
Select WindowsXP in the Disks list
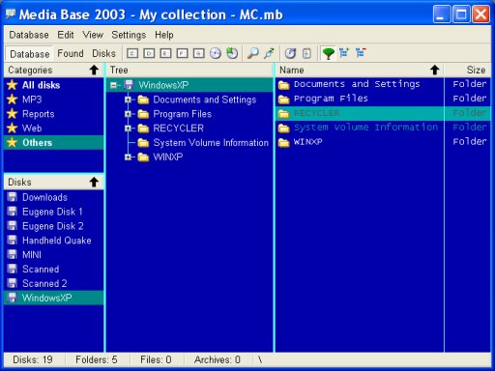(x=53, y=298)
